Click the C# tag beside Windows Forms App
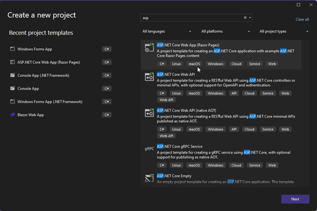 tap(107, 49)
